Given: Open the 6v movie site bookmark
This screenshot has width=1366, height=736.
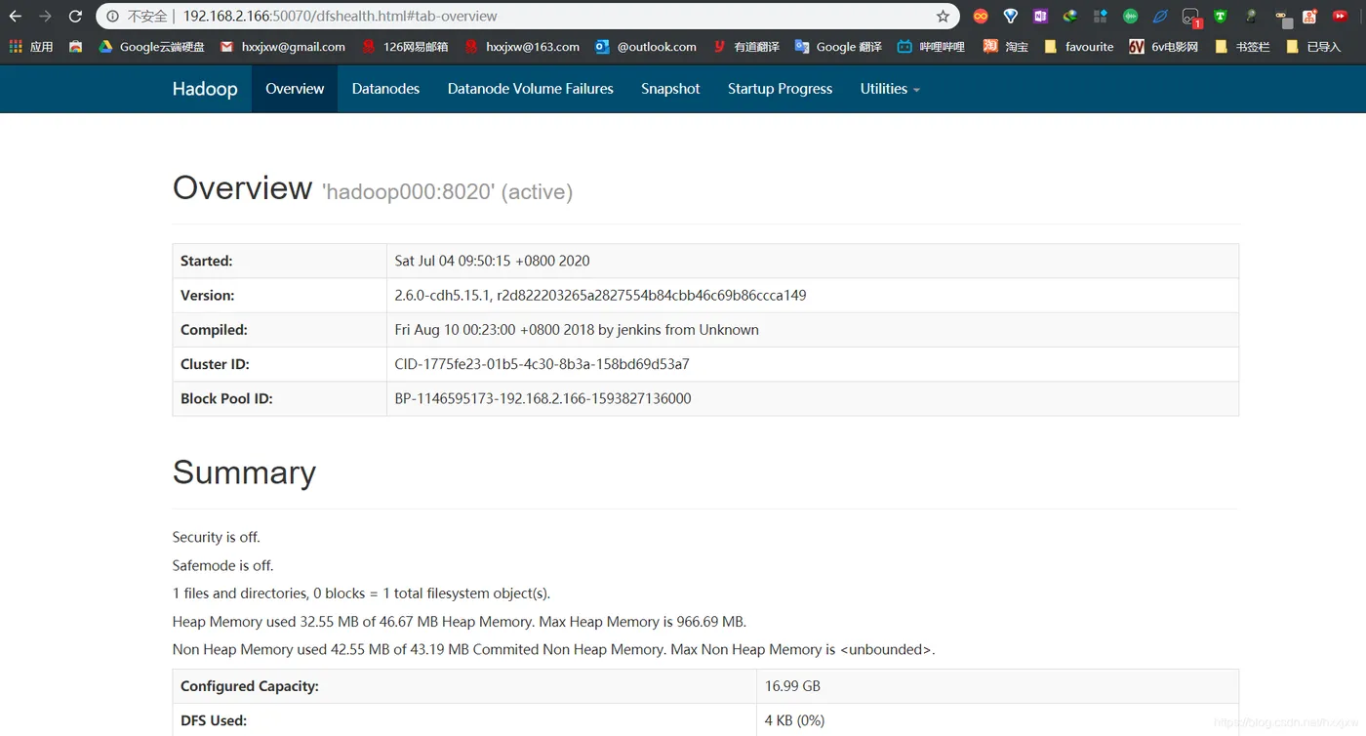Looking at the screenshot, I should click(1163, 46).
